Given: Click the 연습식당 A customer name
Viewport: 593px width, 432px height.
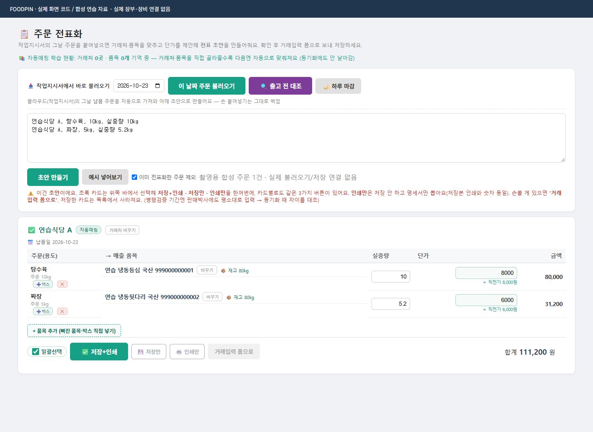Looking at the screenshot, I should click(x=55, y=230).
